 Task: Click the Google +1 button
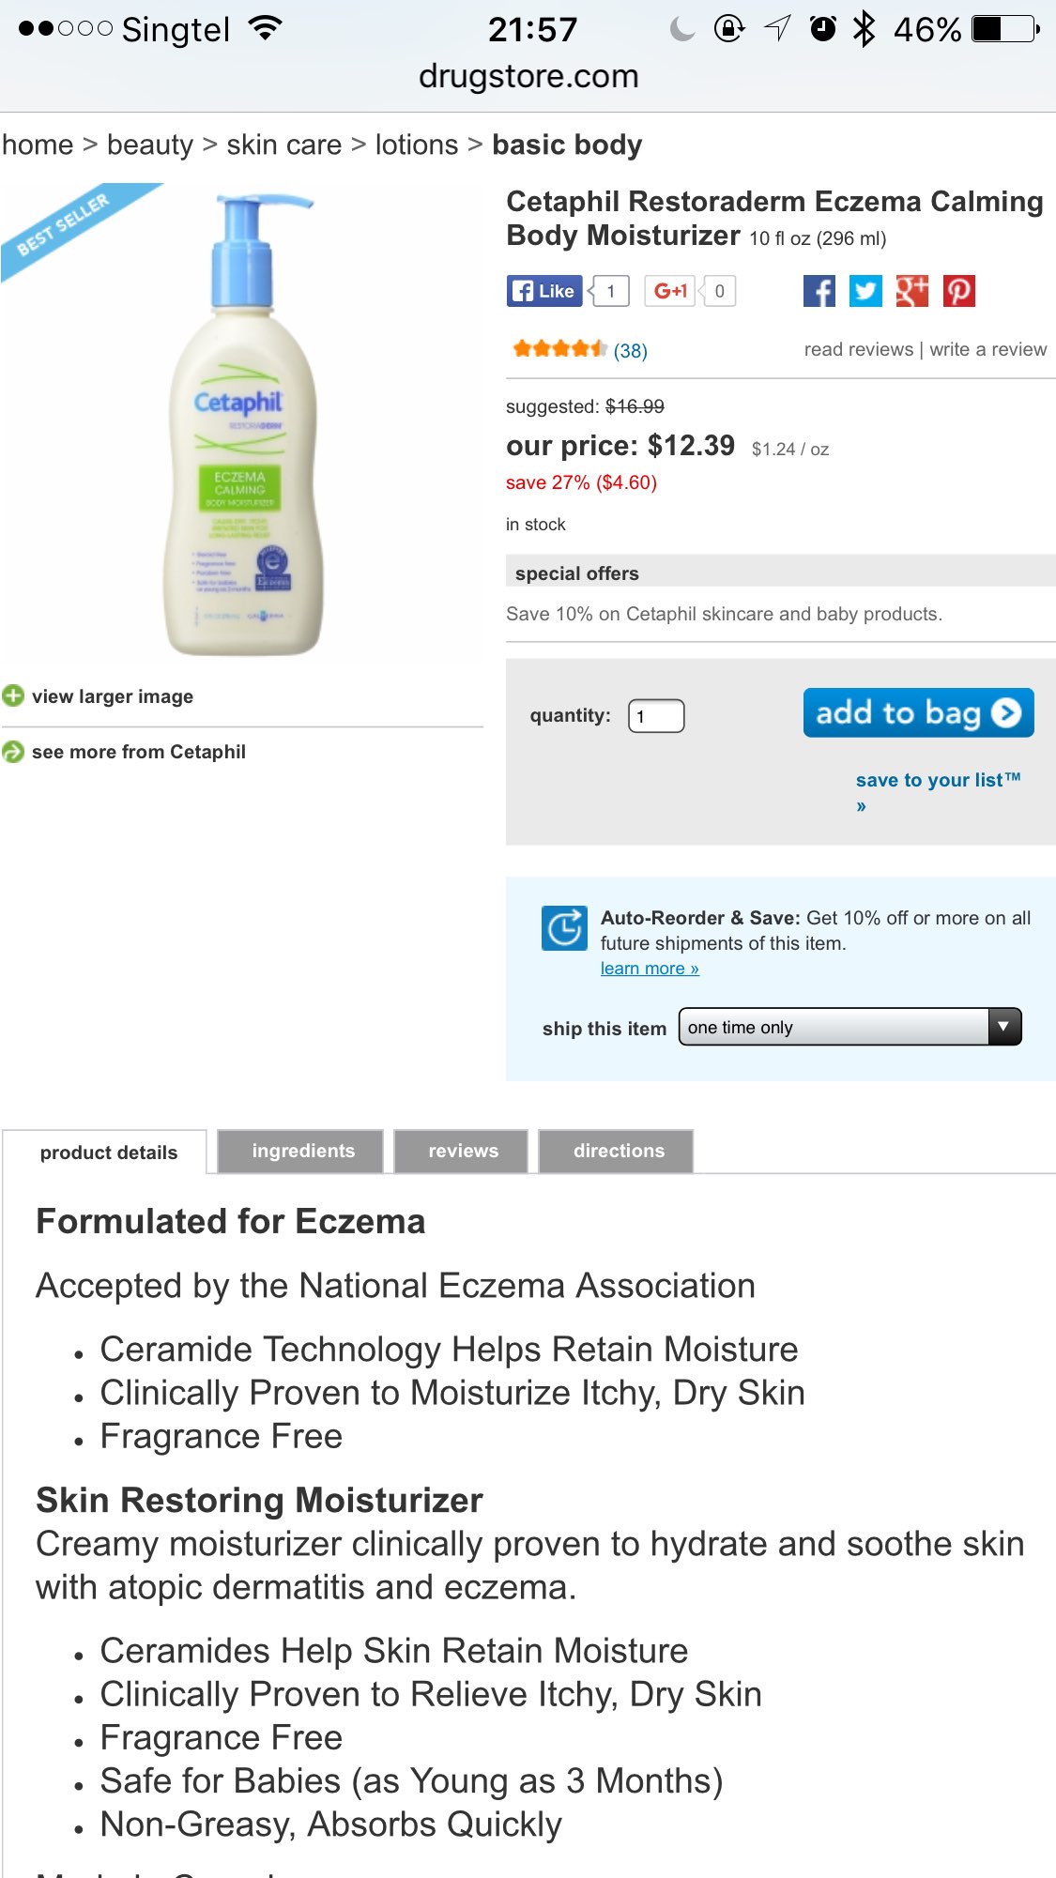point(670,291)
